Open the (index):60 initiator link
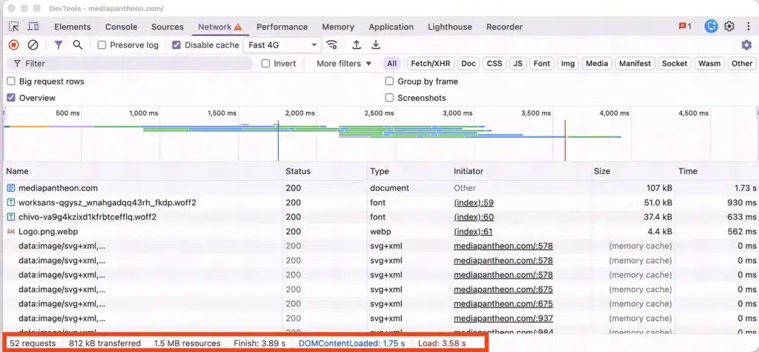This screenshot has width=759, height=352. point(474,217)
